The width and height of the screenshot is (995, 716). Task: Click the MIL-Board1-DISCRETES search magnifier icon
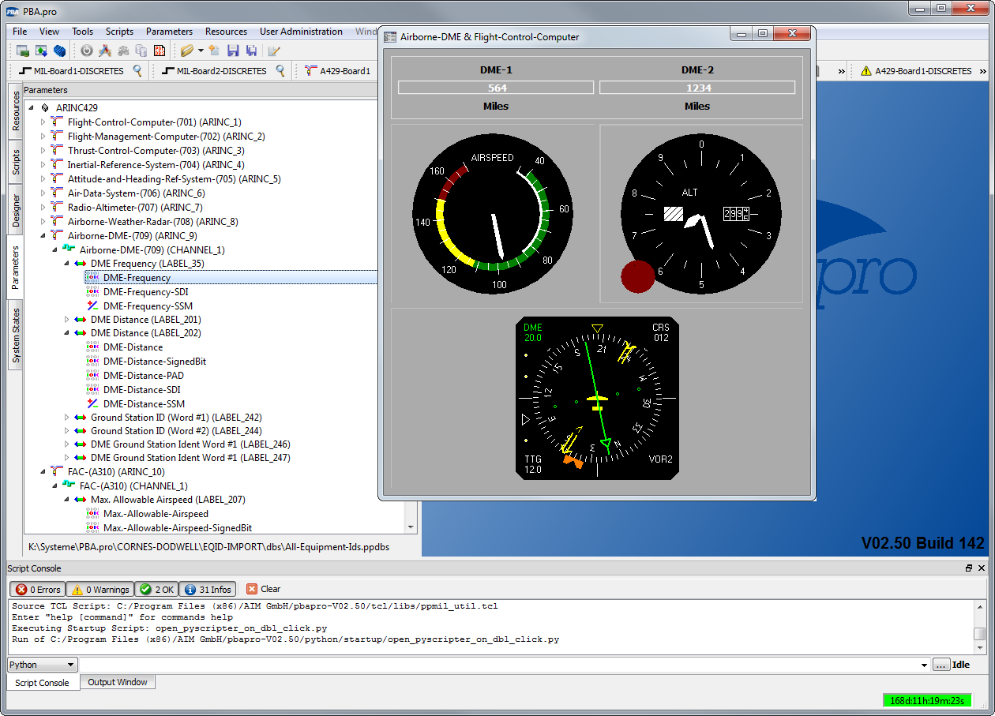coord(137,70)
